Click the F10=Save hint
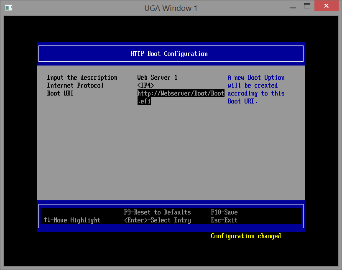 tap(224, 212)
